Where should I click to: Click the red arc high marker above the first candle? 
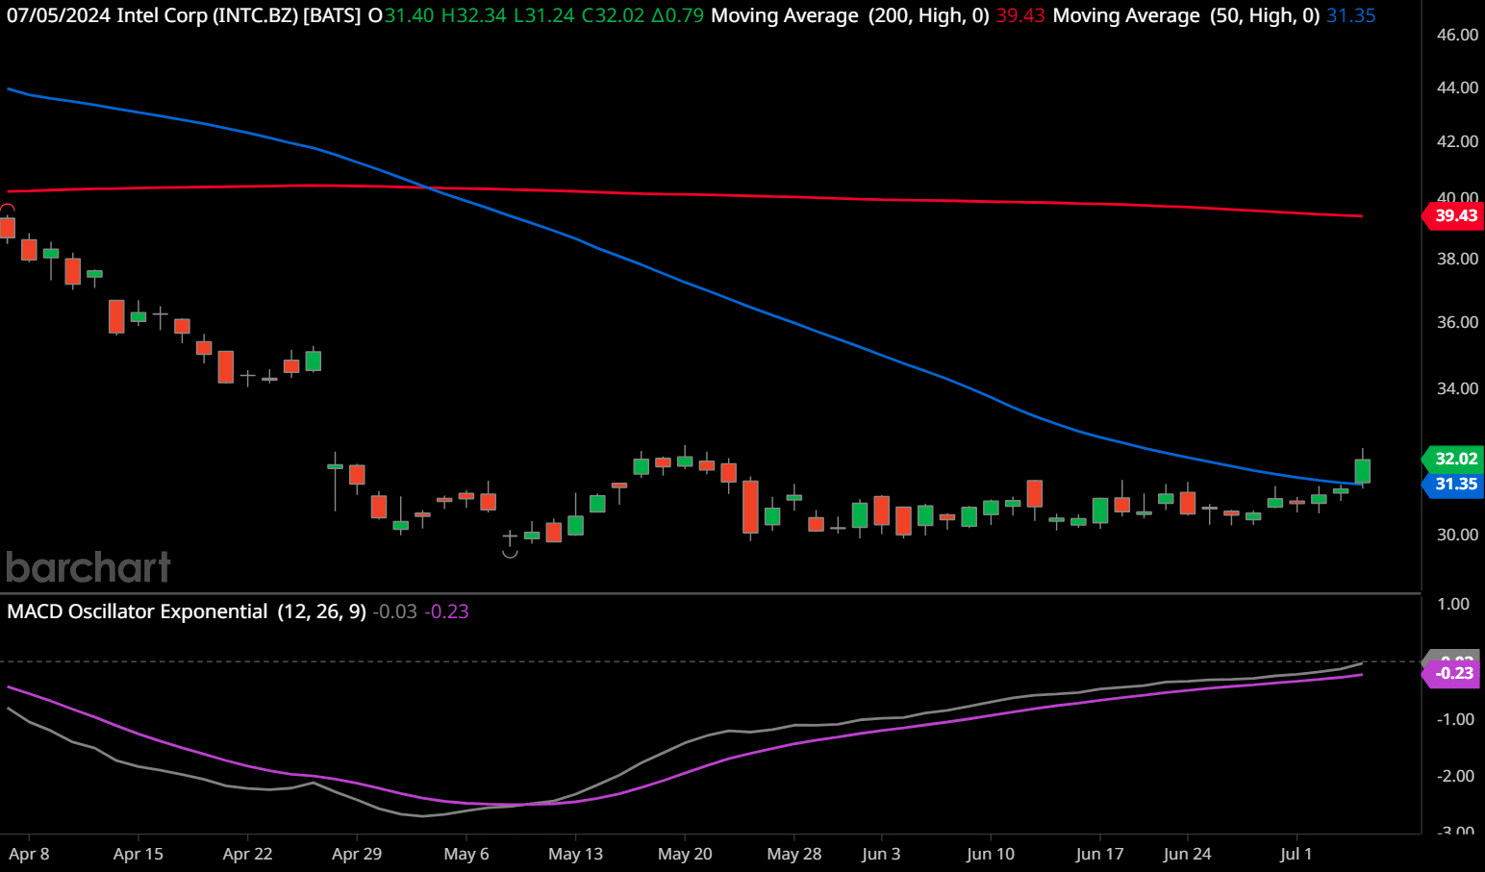(x=8, y=209)
